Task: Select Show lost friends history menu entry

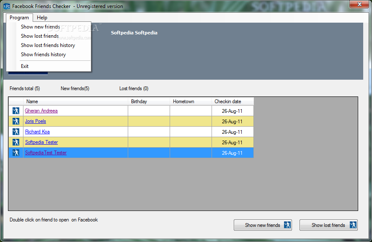Action: pos(48,45)
